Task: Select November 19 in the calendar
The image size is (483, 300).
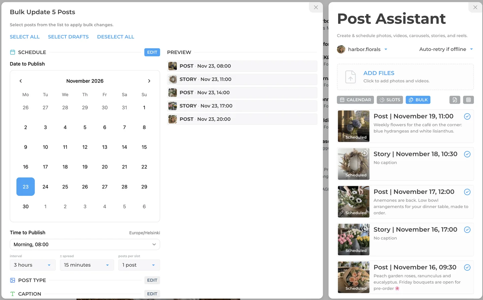Action: 85,167
